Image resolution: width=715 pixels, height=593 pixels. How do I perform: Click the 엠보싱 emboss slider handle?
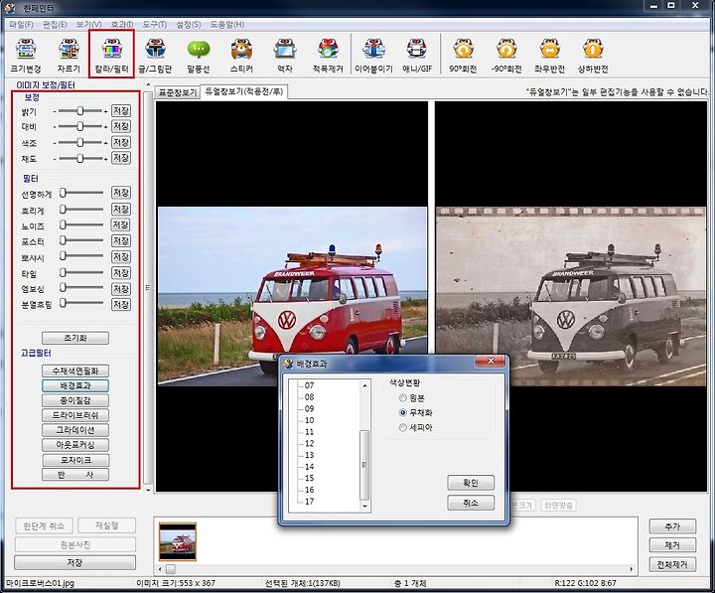tap(63, 287)
